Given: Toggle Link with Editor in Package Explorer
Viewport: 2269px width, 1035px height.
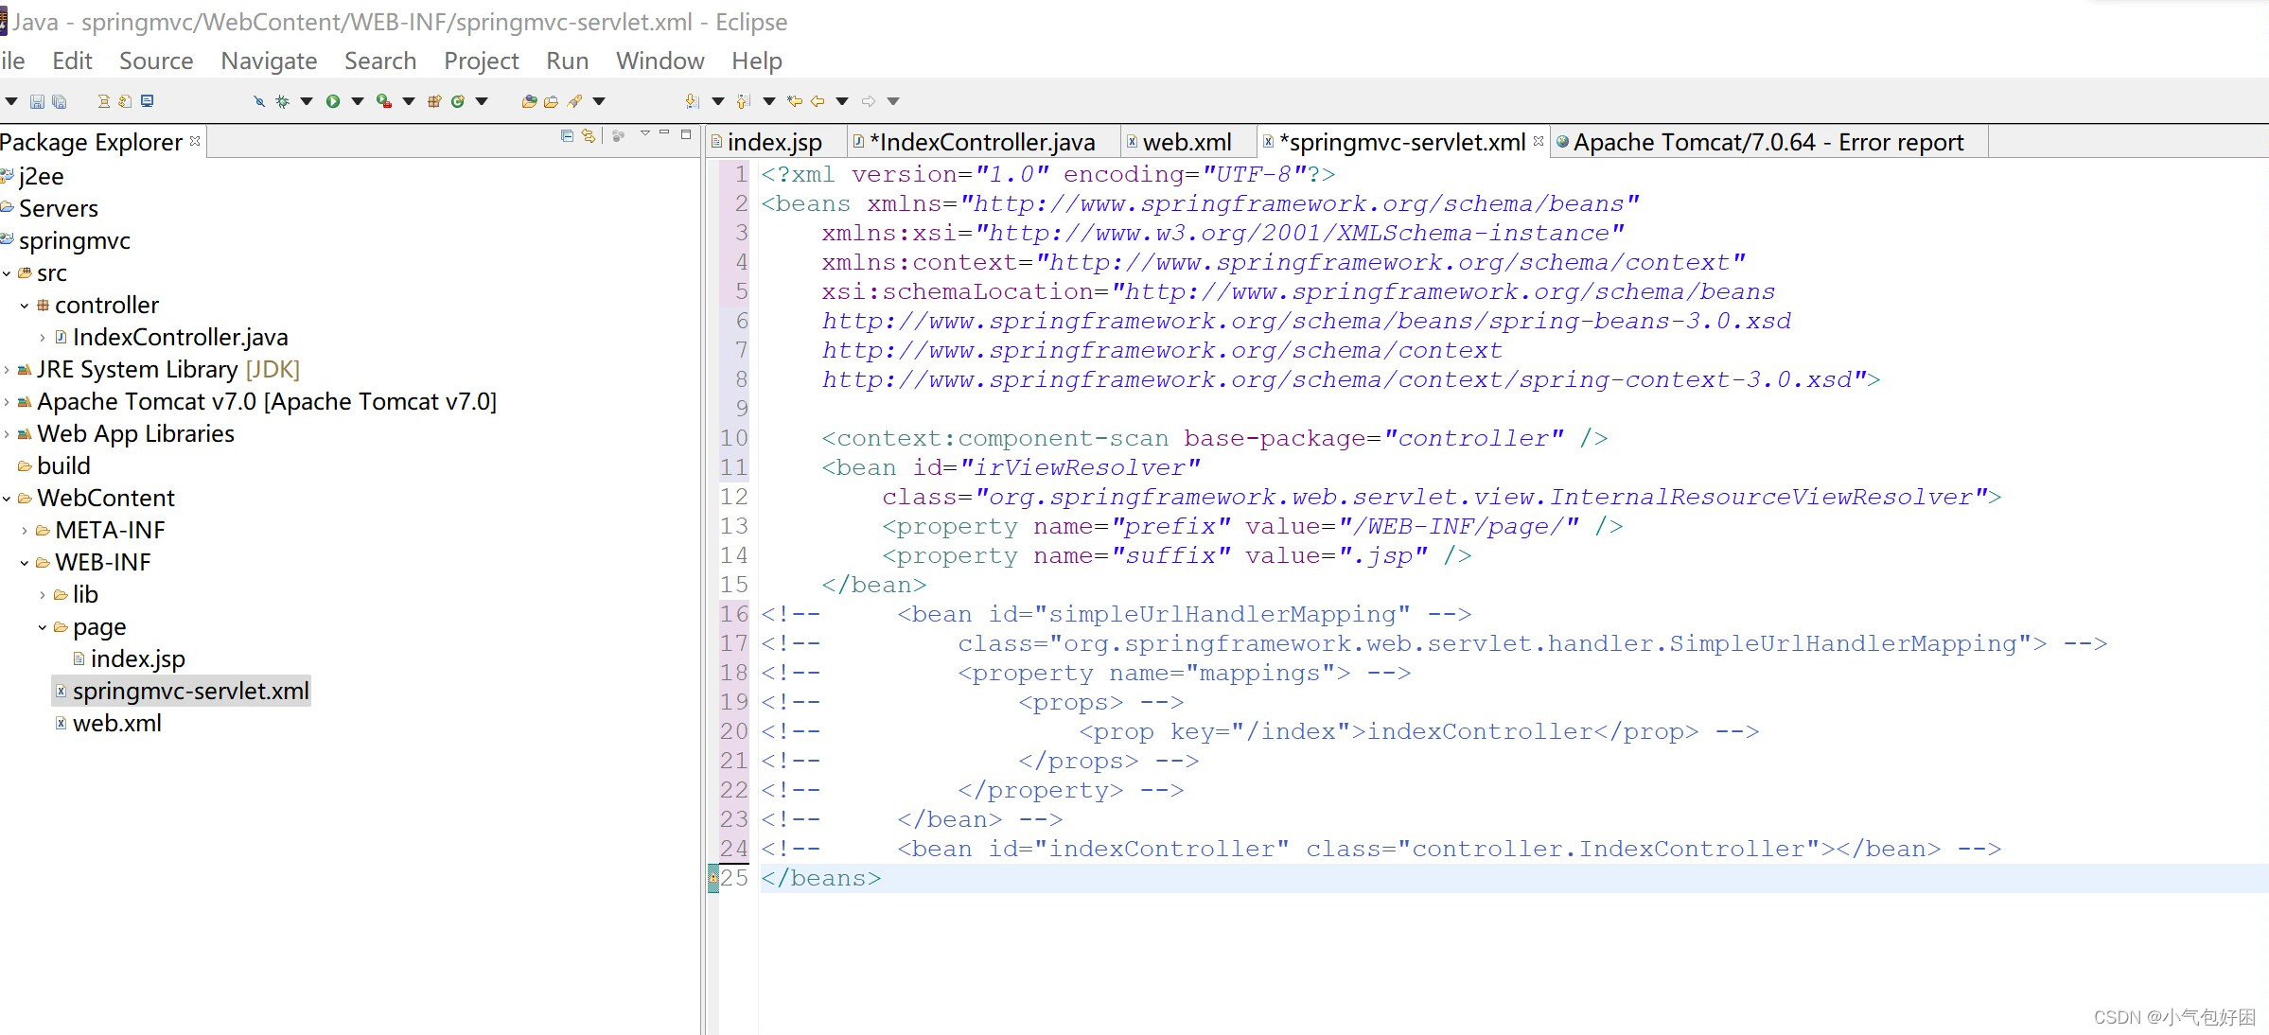Looking at the screenshot, I should [x=589, y=136].
